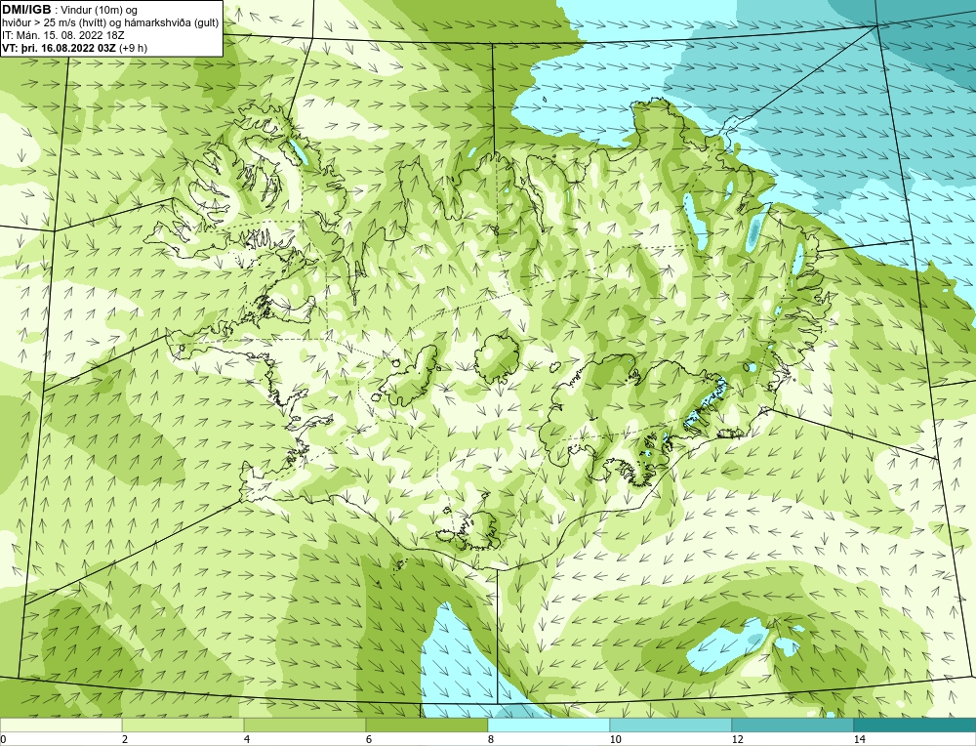This screenshot has width=976, height=746.
Task: Click the 2–4 m/s light green legend swatch
Action: [x=183, y=725]
